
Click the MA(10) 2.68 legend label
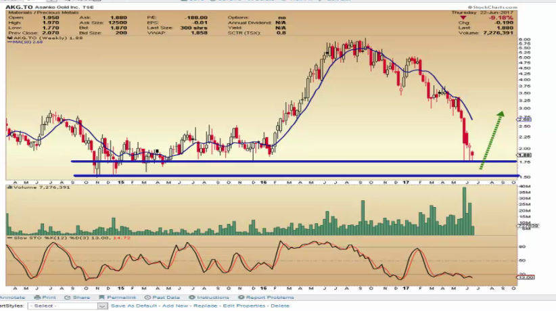[x=25, y=42]
